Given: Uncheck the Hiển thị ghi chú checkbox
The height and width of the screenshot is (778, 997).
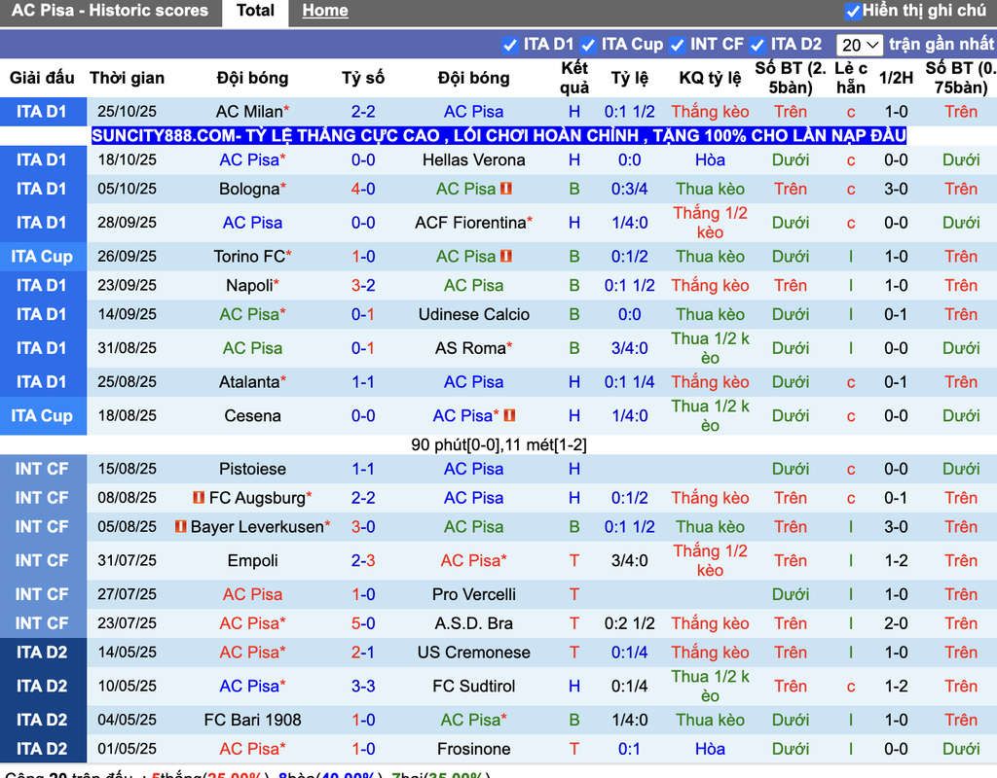Looking at the screenshot, I should (x=853, y=12).
